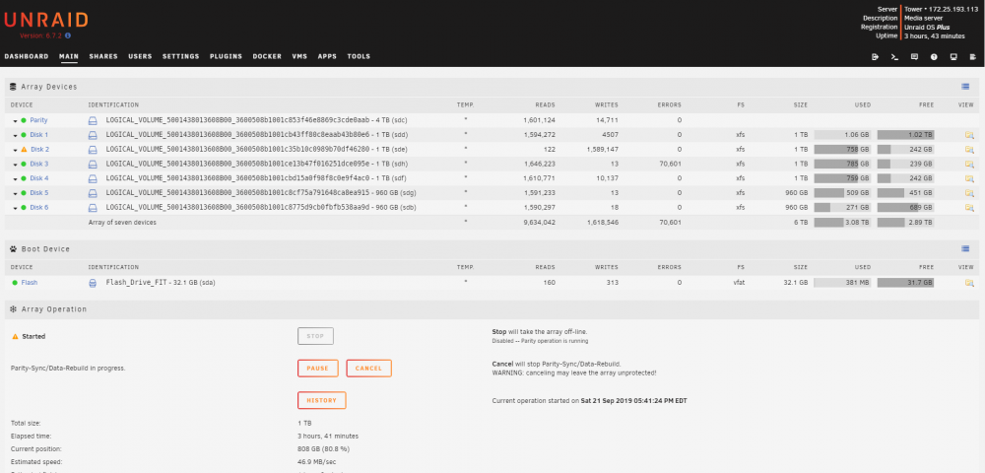Viewport: 985px width, 473px height.
Task: Click the Boot Device section header
Action: click(492, 248)
